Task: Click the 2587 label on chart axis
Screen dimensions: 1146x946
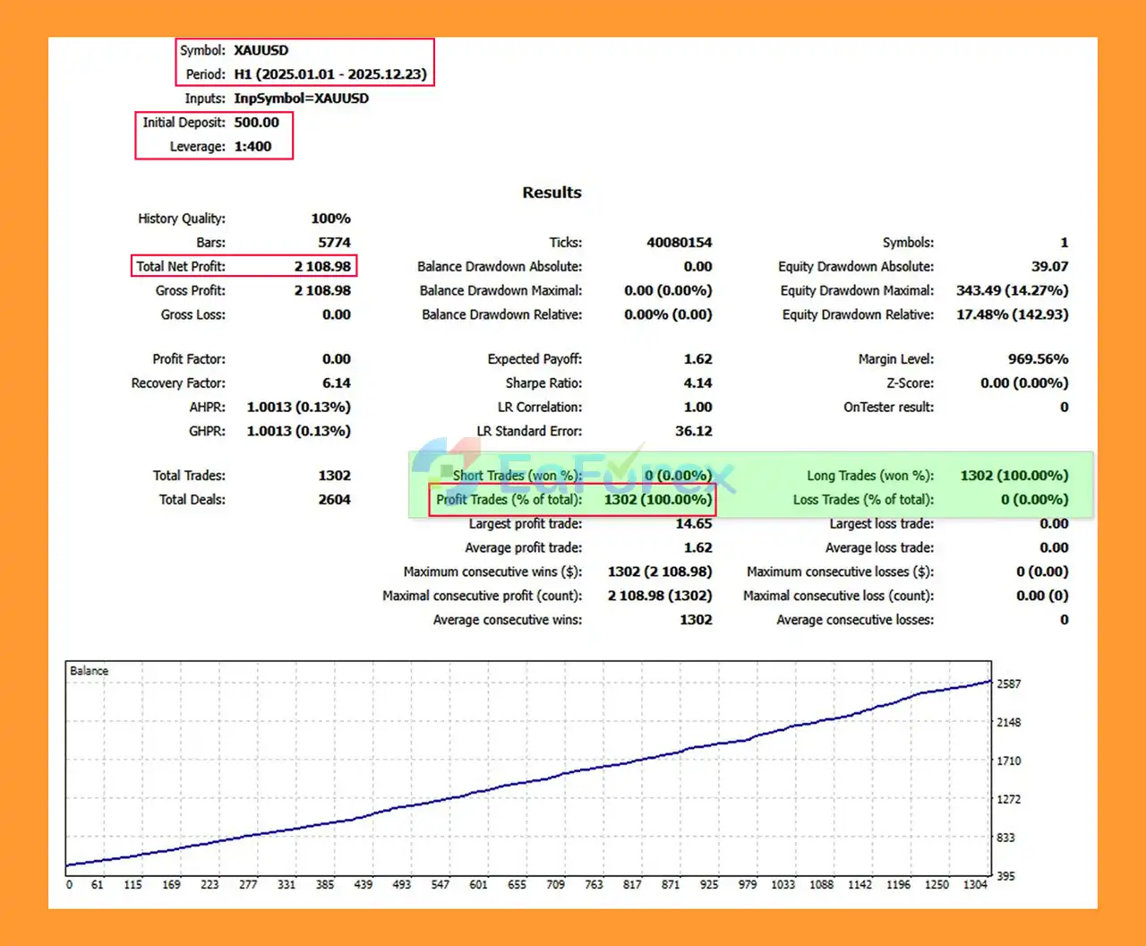Action: click(x=1008, y=684)
